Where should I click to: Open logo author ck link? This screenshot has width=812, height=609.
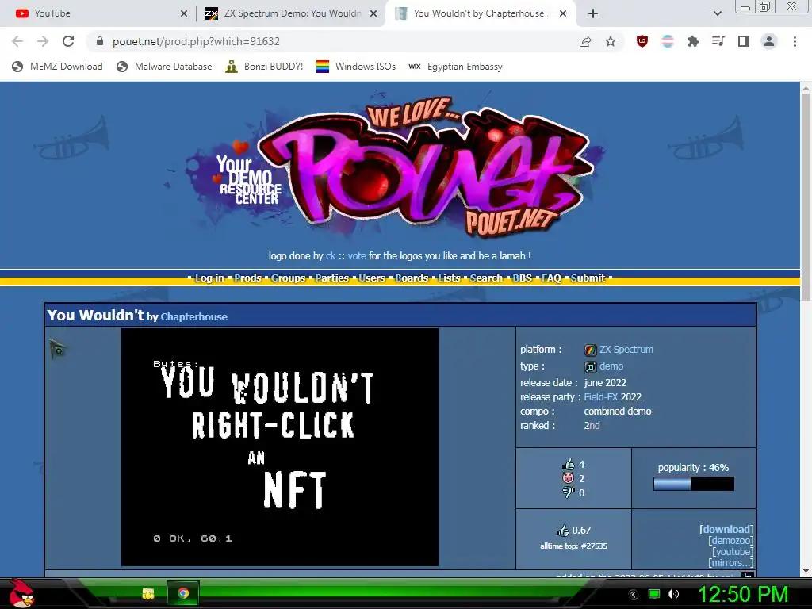click(x=331, y=256)
